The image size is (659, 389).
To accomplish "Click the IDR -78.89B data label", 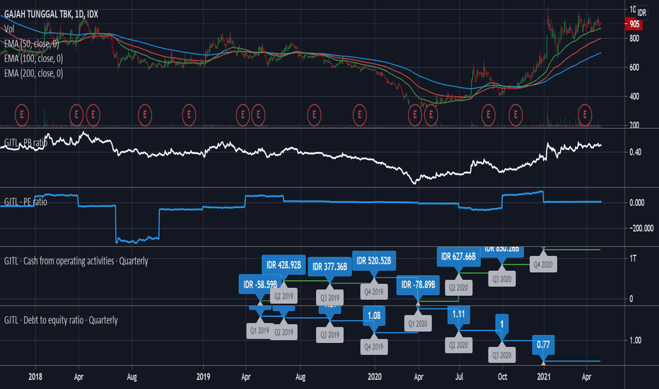I will [418, 285].
